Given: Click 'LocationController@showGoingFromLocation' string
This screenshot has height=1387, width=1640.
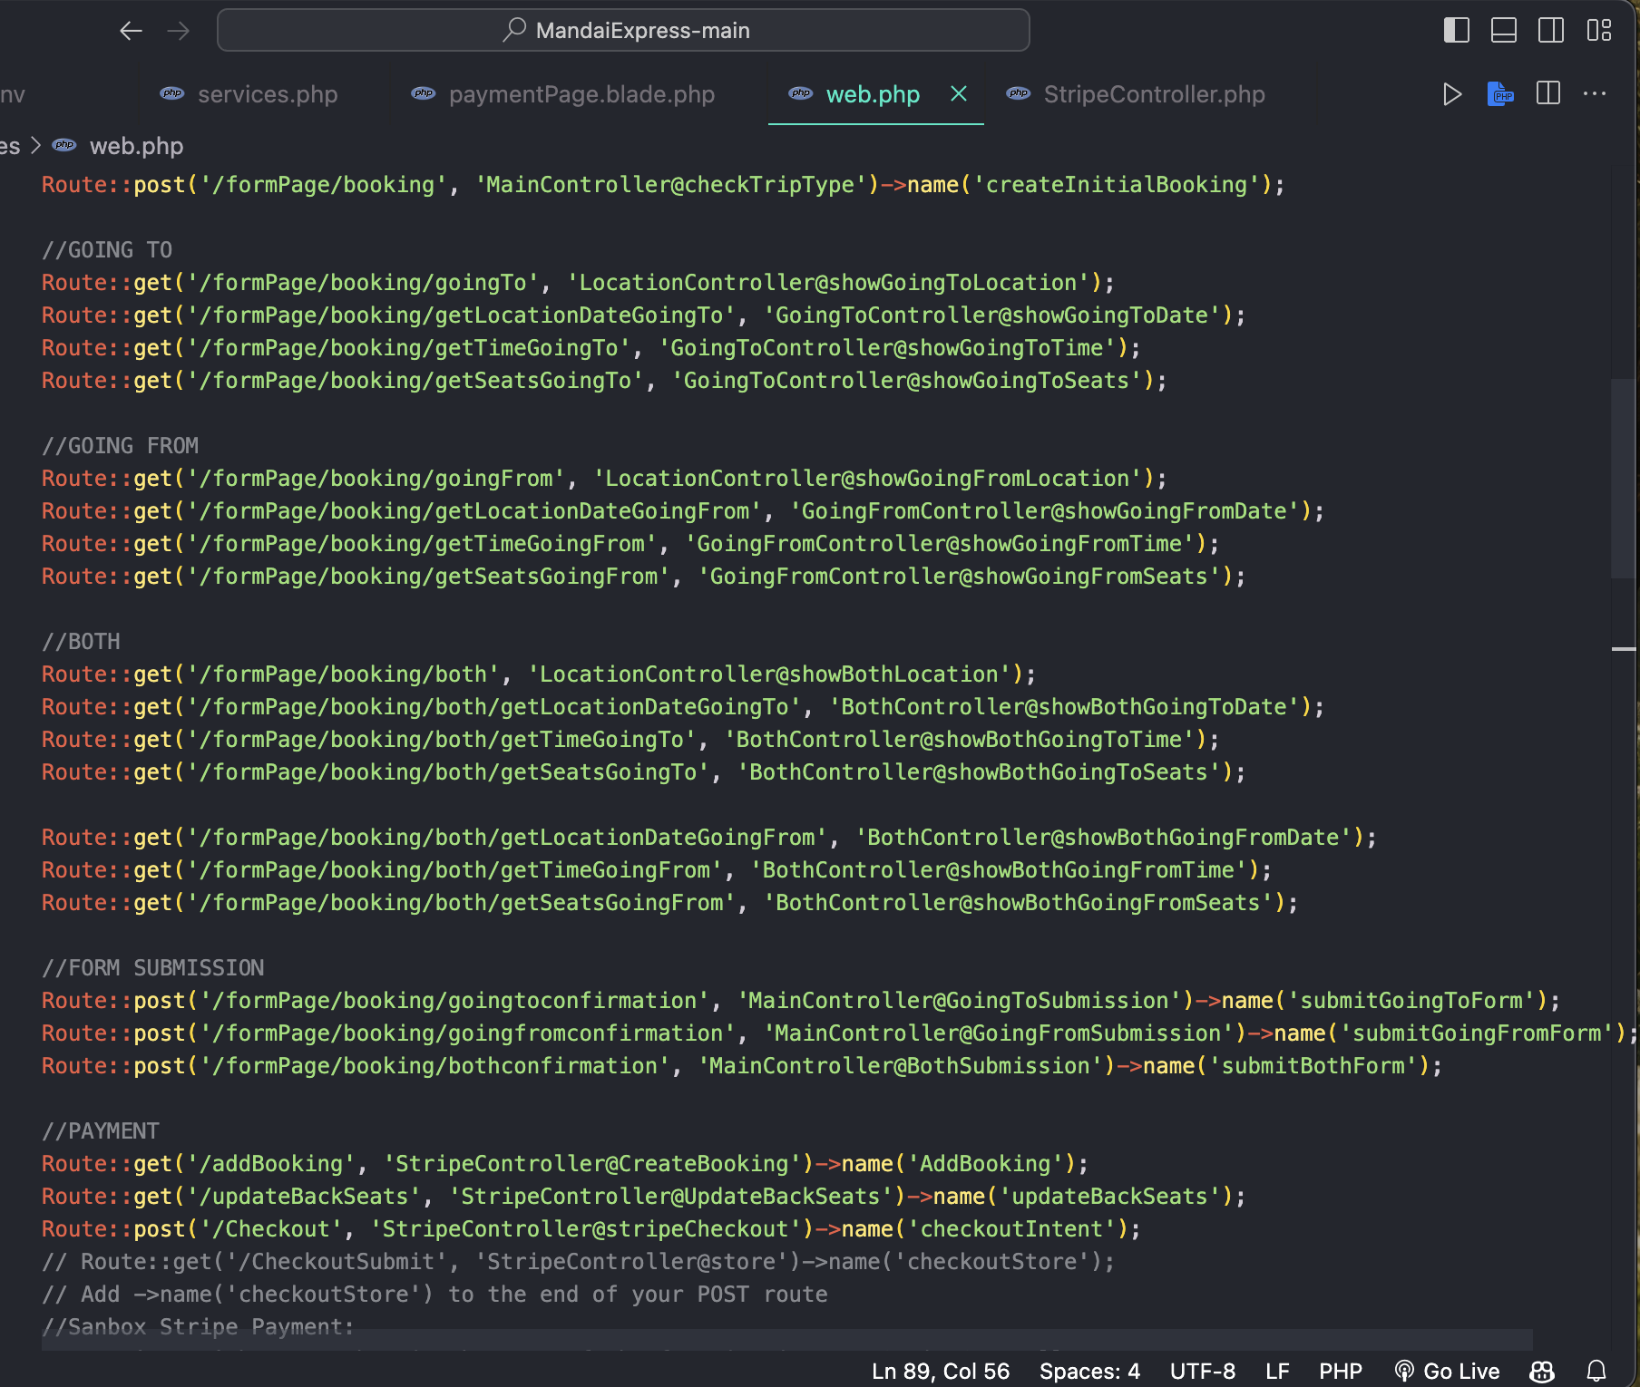Looking at the screenshot, I should [867, 479].
